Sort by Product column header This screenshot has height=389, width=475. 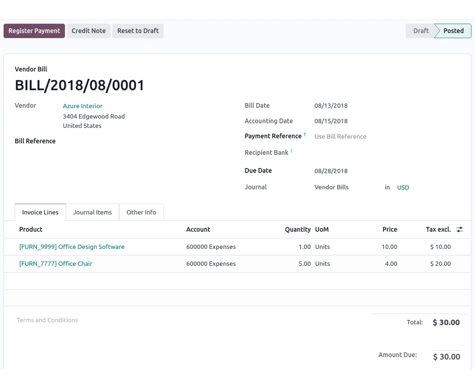[x=31, y=229]
